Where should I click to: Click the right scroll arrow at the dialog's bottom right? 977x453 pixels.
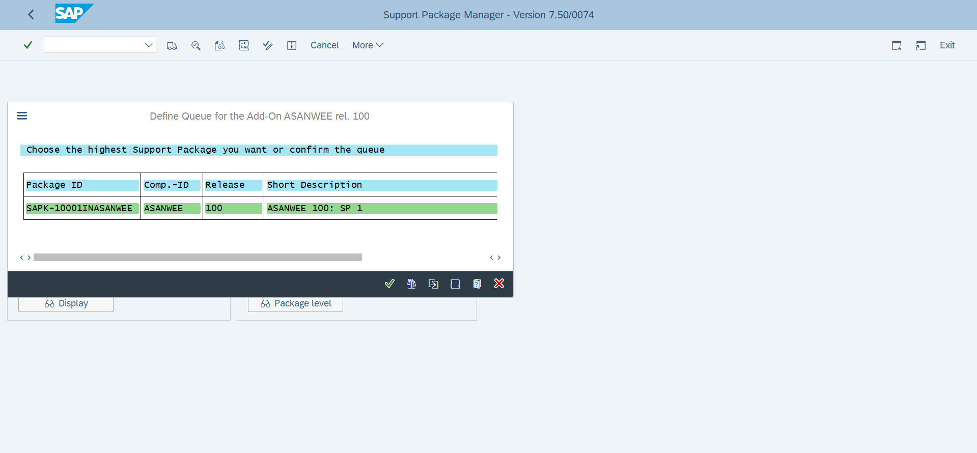click(499, 258)
